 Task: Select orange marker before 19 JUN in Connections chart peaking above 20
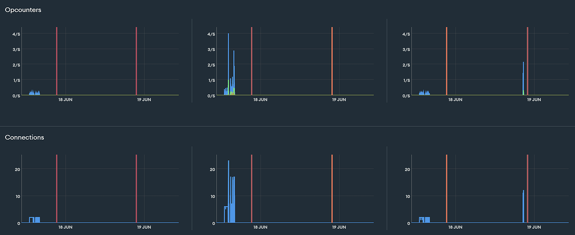coord(332,188)
